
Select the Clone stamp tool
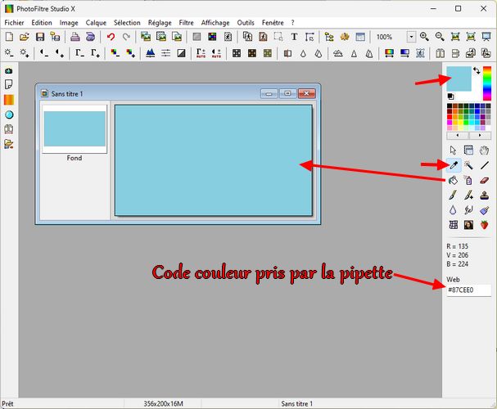click(x=485, y=195)
